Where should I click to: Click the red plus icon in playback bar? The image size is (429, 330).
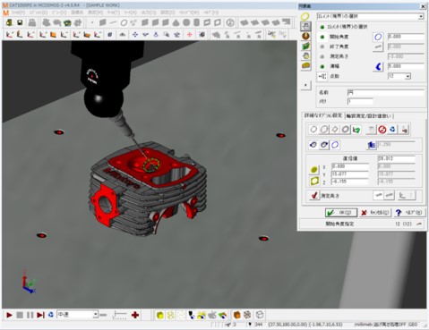[x=135, y=315]
